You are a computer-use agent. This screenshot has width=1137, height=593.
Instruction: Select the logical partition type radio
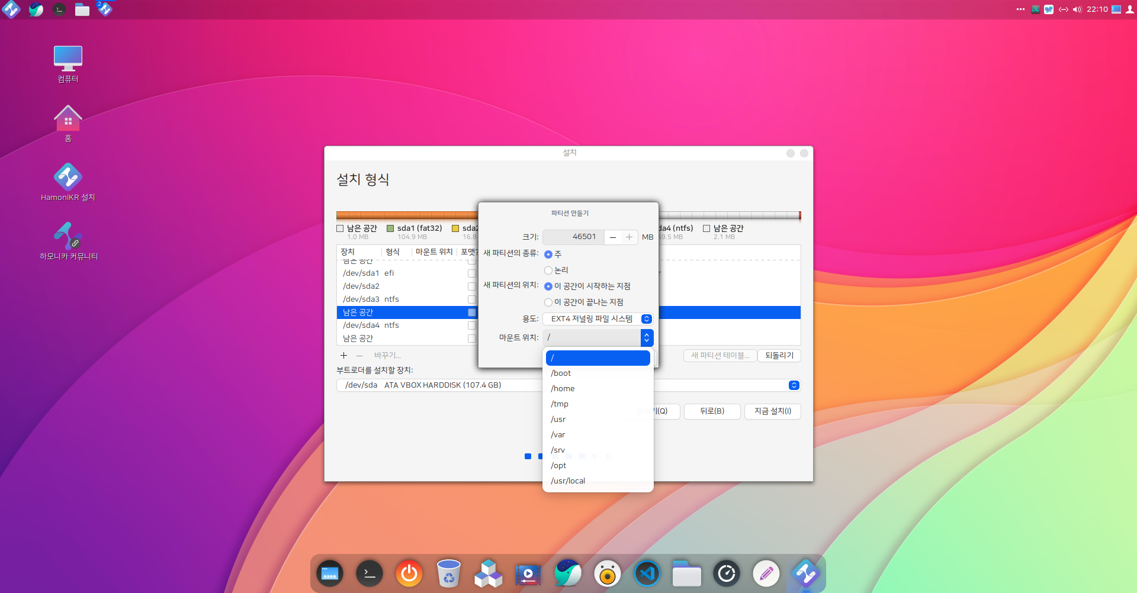point(548,270)
